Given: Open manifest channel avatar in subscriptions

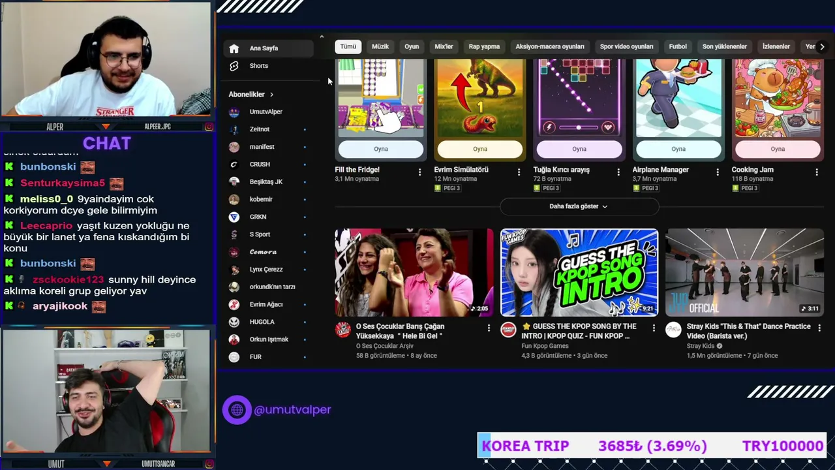Looking at the screenshot, I should [234, 147].
